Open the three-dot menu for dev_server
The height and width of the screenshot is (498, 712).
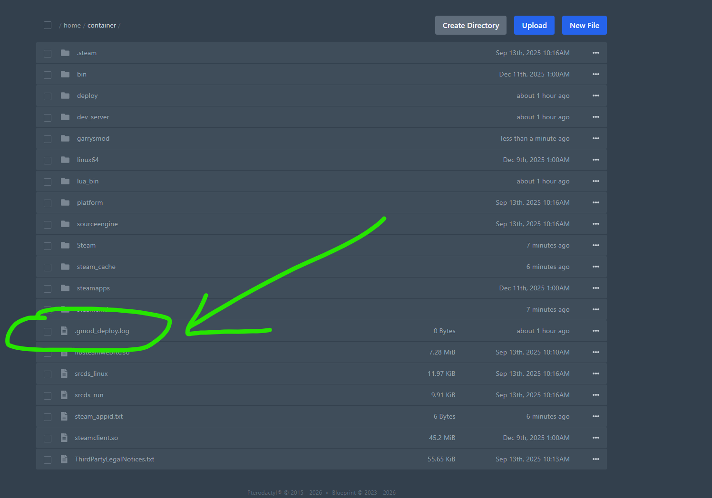click(595, 117)
